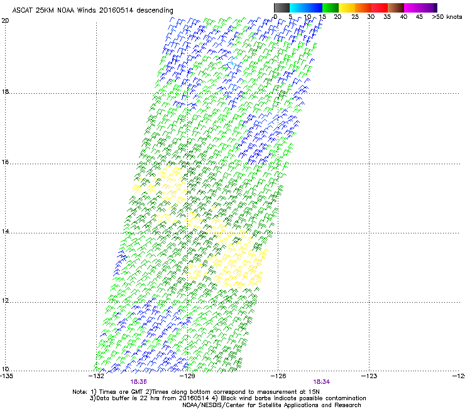Click the purple "18:34" swath time
Screen dimensions: 465x409
pos(322,382)
